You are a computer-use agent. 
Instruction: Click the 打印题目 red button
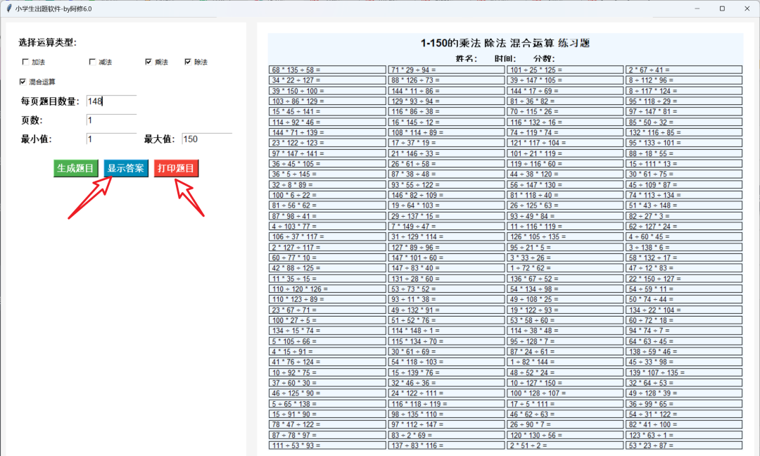pos(176,169)
